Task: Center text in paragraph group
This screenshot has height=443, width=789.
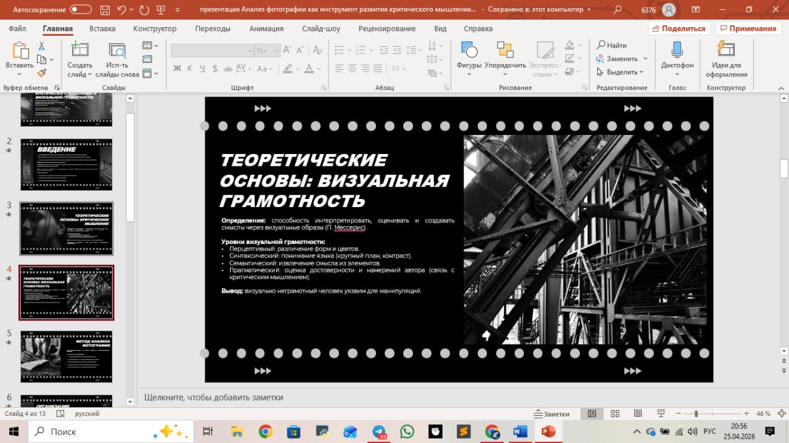Action: coord(353,68)
